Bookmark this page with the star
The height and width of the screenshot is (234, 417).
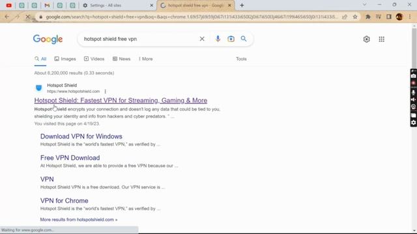pos(355,17)
